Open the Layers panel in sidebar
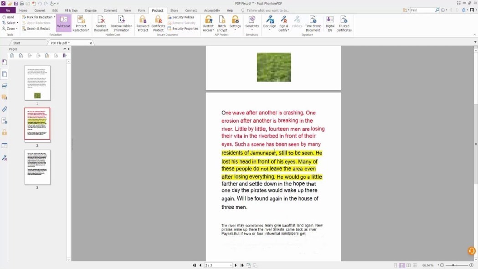 [5, 85]
